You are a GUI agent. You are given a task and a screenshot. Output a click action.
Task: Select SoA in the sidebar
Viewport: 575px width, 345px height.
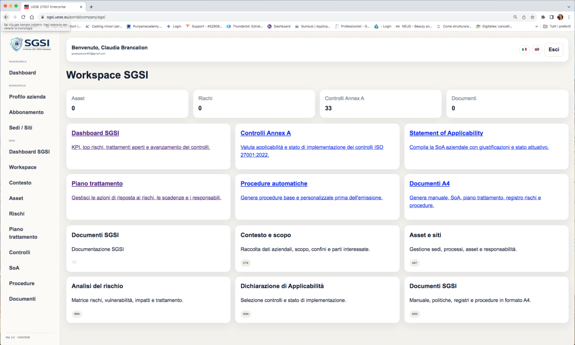coord(14,268)
